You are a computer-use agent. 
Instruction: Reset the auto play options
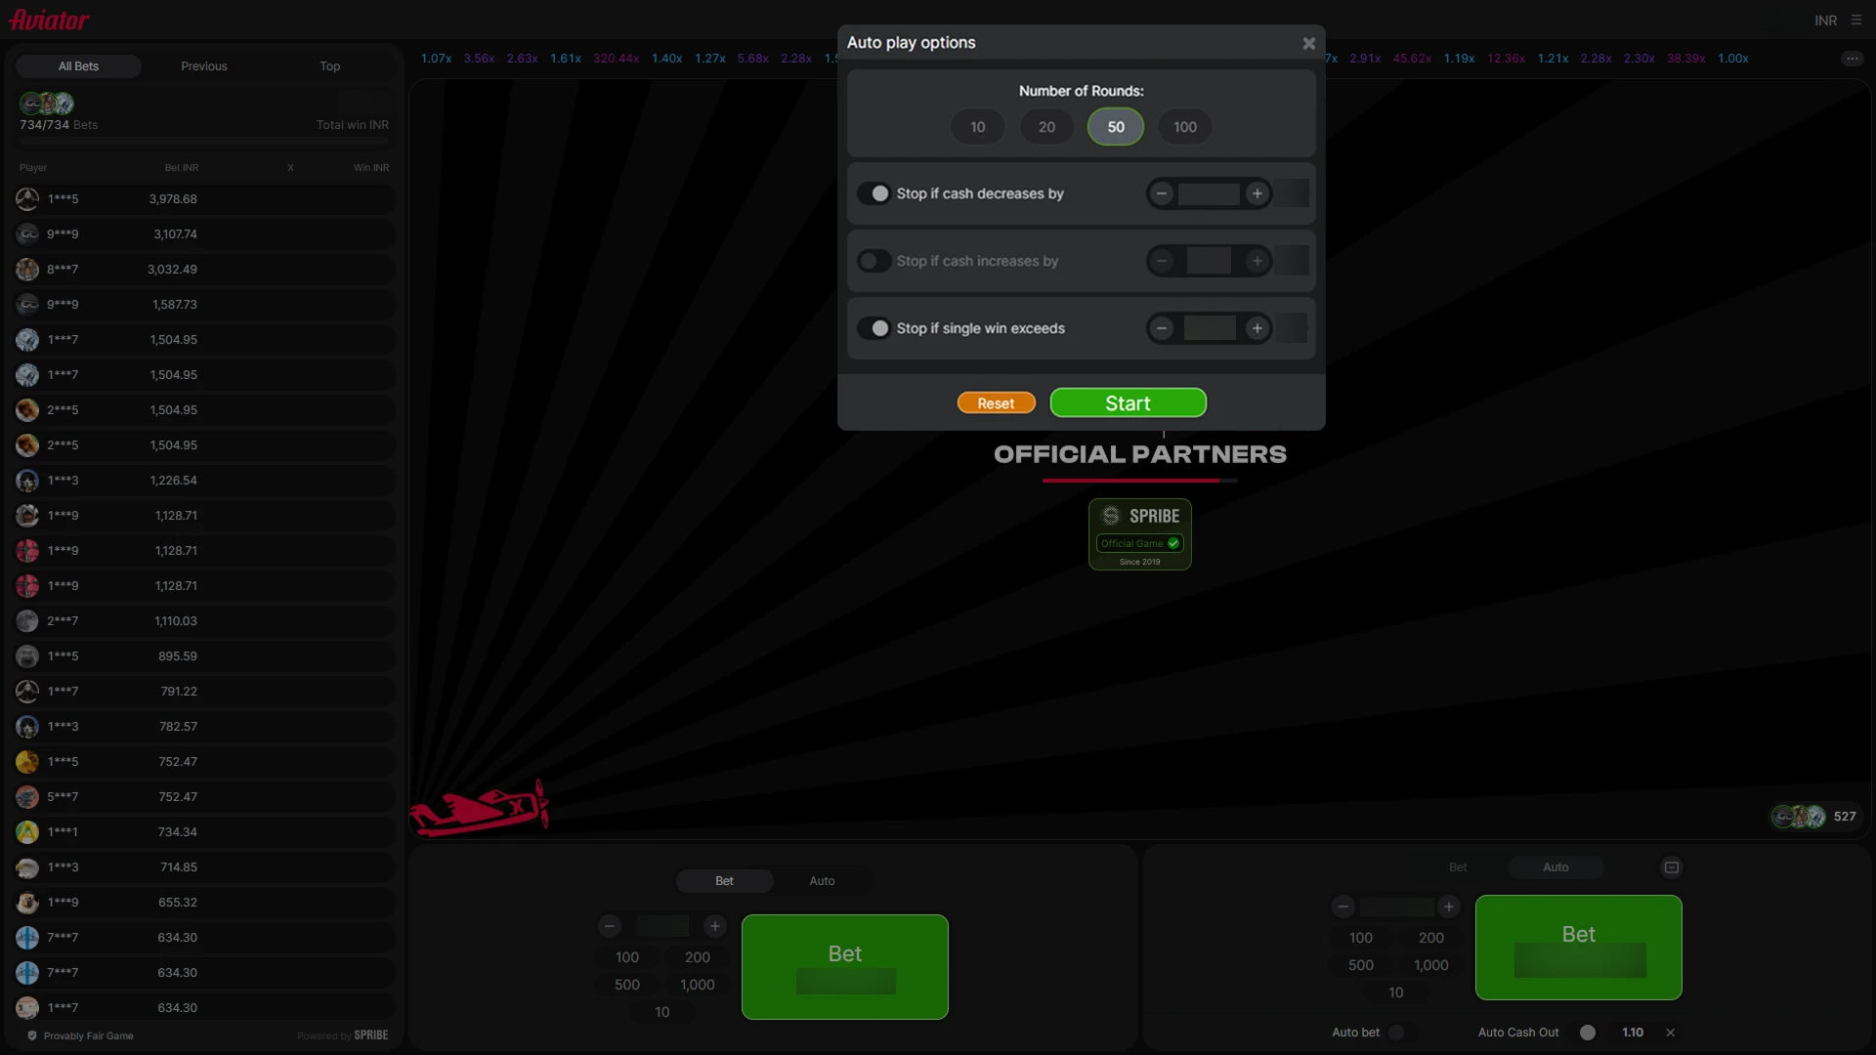pyautogui.click(x=996, y=402)
